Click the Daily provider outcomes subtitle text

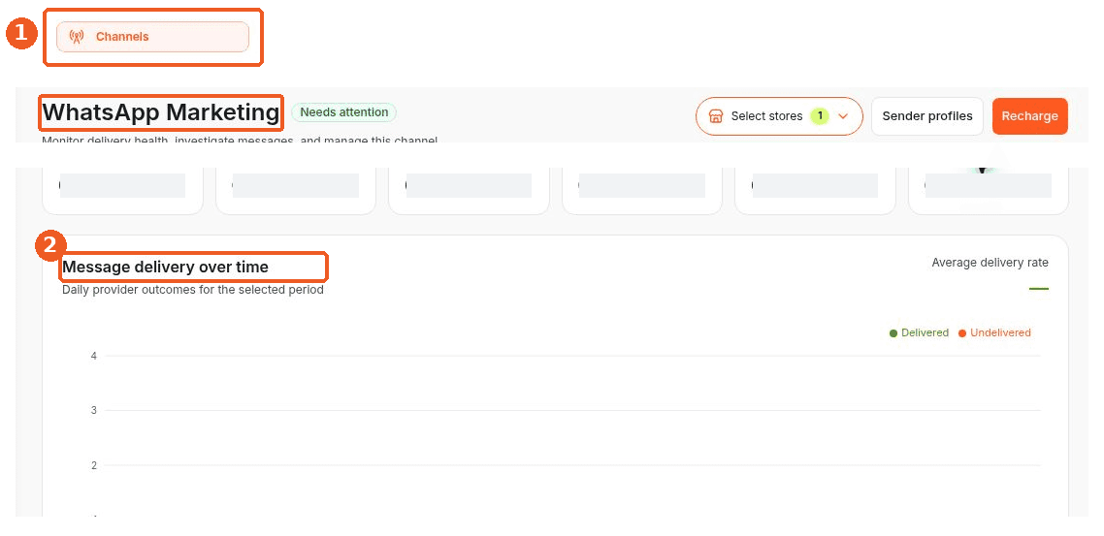tap(193, 289)
